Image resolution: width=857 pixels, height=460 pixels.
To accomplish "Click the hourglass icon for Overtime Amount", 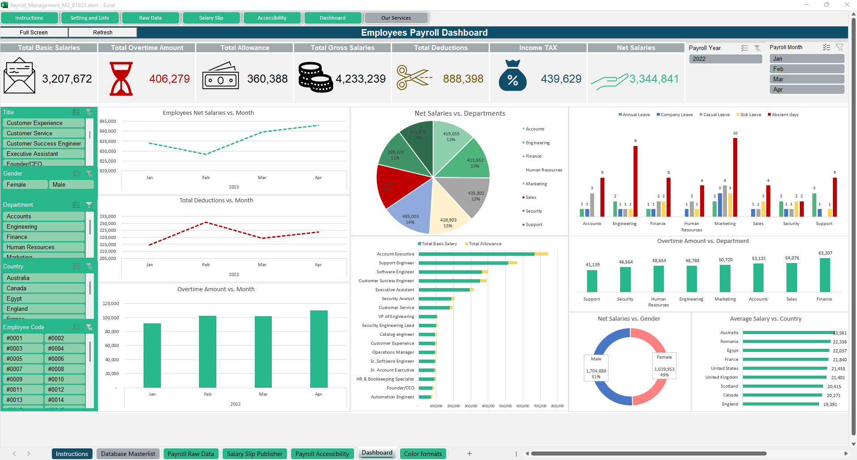I will coord(121,79).
